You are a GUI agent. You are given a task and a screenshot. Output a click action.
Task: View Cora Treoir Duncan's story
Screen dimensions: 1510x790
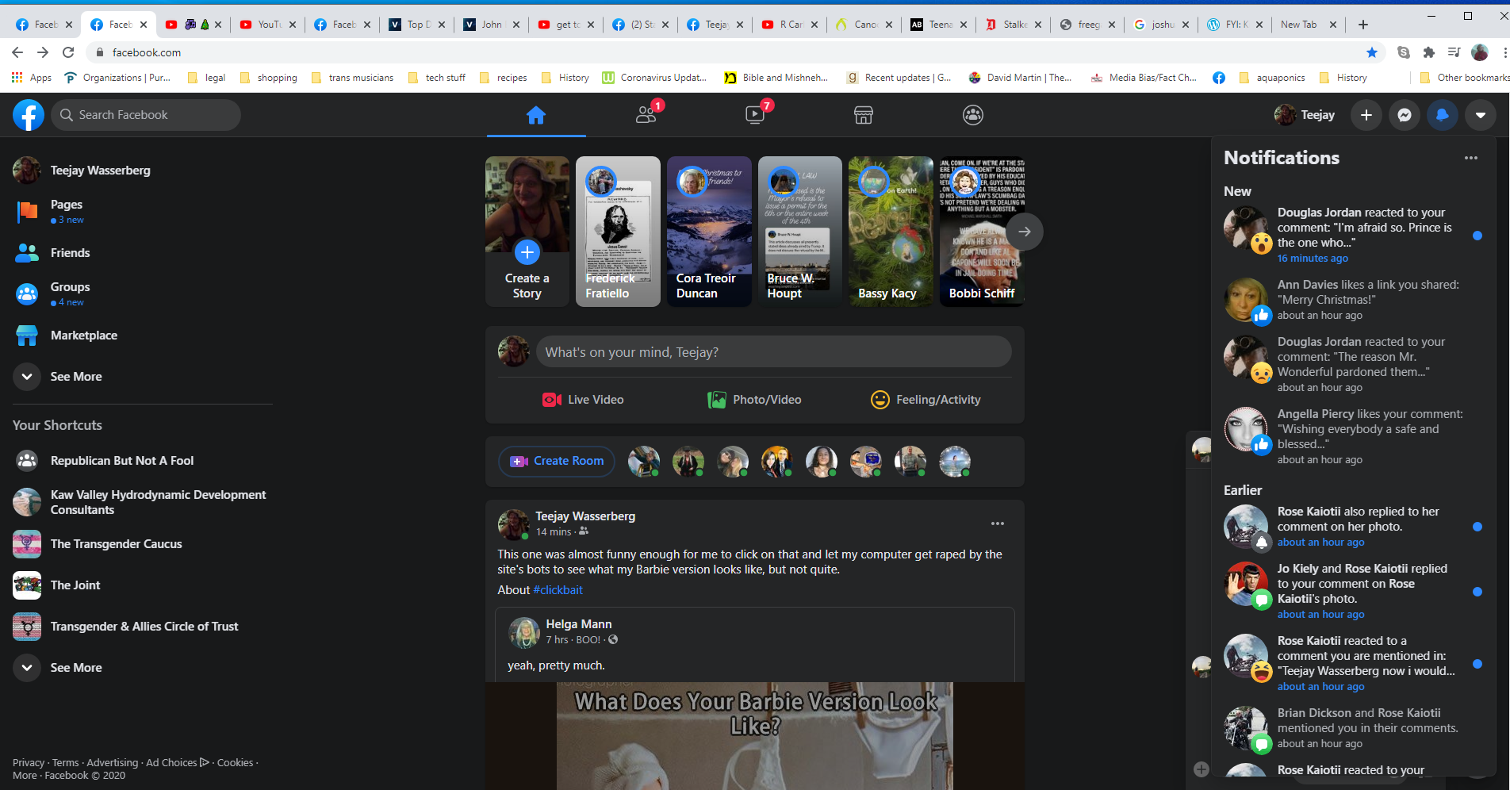coord(709,232)
